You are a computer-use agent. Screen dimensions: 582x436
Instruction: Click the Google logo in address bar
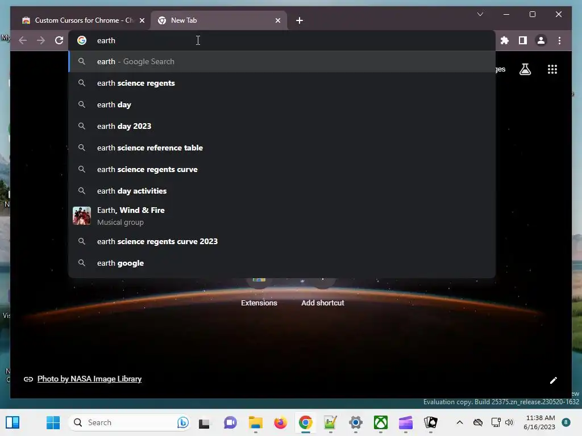coord(82,40)
